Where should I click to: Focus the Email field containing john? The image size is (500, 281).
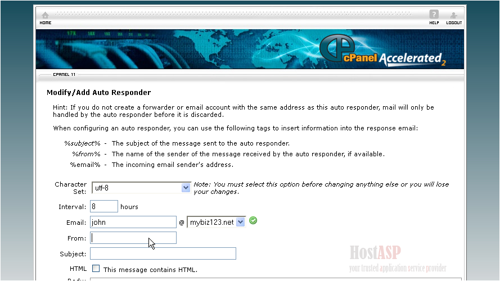point(133,222)
